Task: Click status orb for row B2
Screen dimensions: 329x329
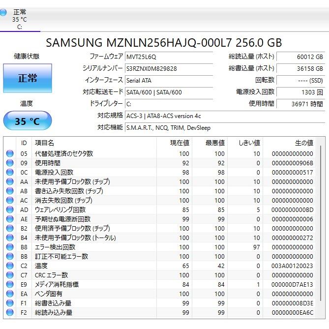Action: click(x=10, y=228)
